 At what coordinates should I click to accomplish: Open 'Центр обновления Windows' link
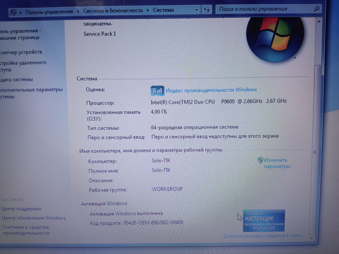34,218
